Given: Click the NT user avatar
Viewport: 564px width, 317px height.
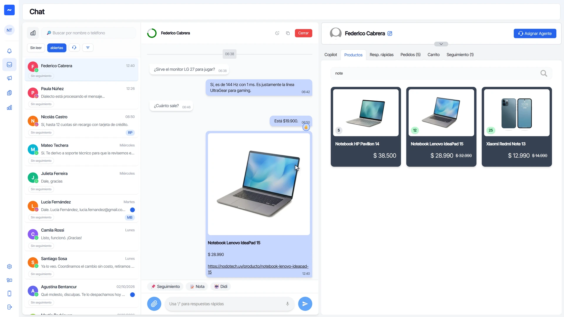Looking at the screenshot, I should [9, 30].
